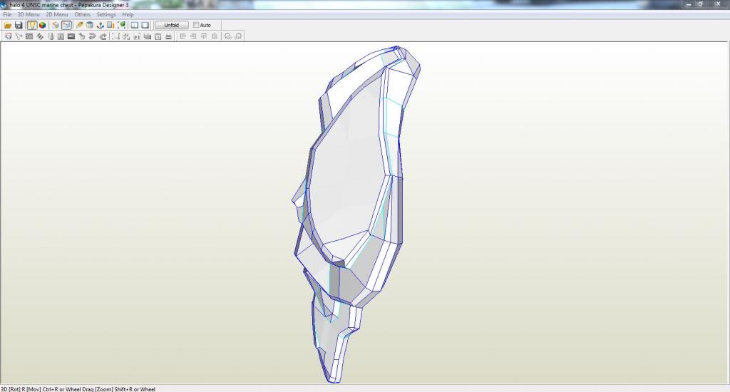
Task: Click the align top icon
Action: tap(204, 36)
